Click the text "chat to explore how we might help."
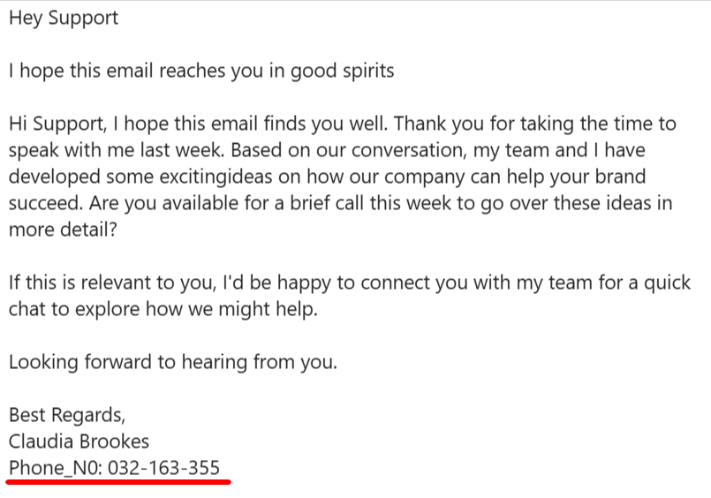711x498 pixels. (163, 310)
